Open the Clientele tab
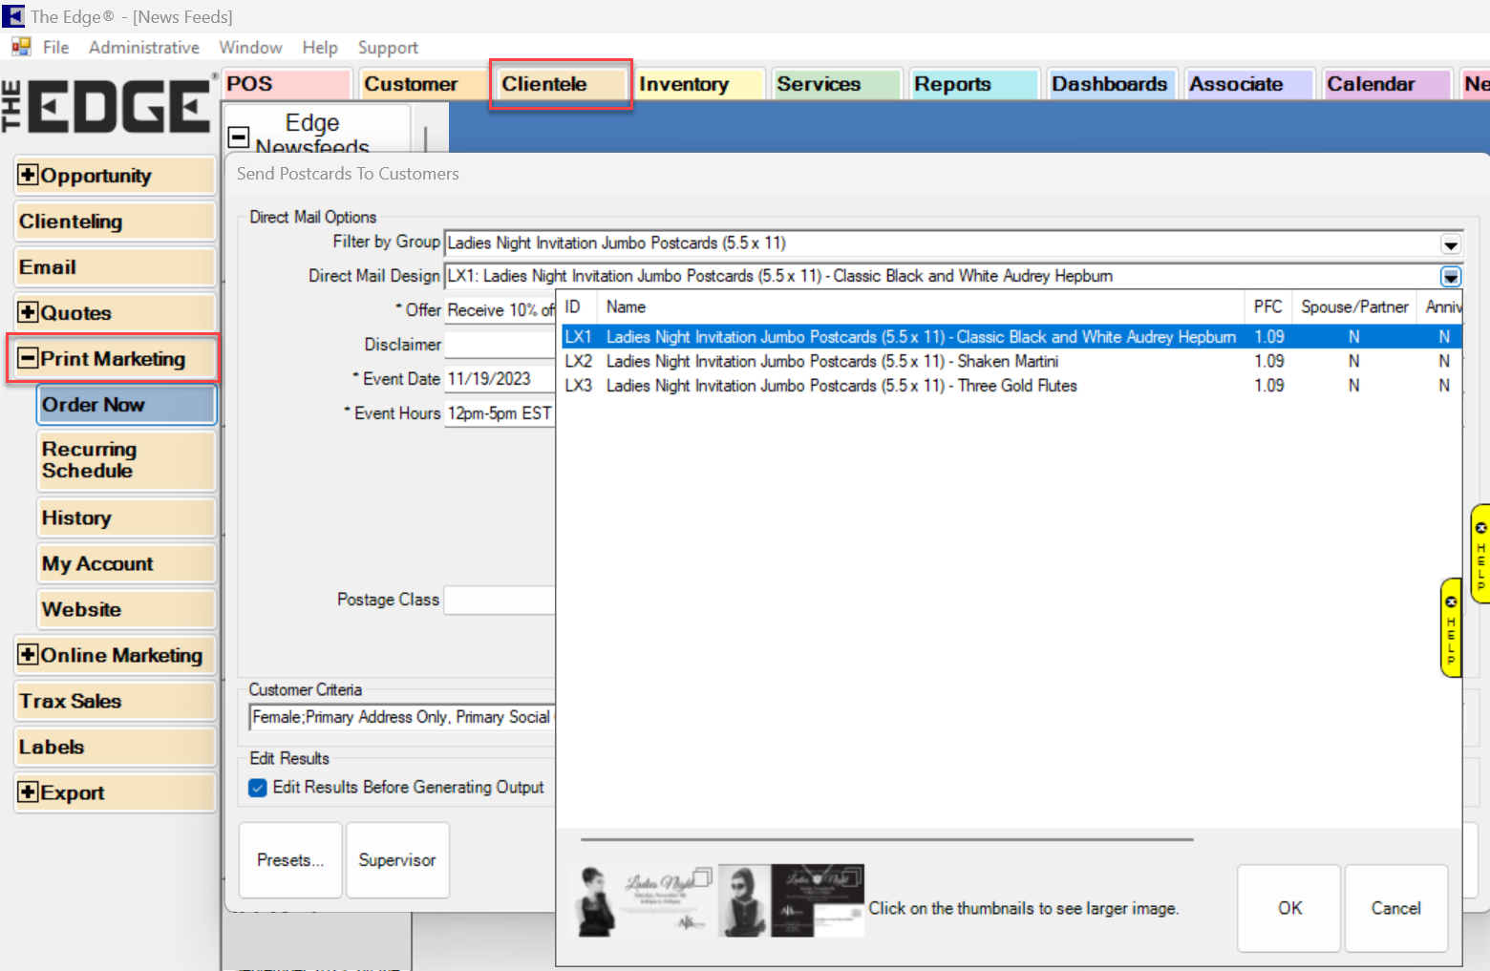This screenshot has width=1490, height=971. click(560, 84)
